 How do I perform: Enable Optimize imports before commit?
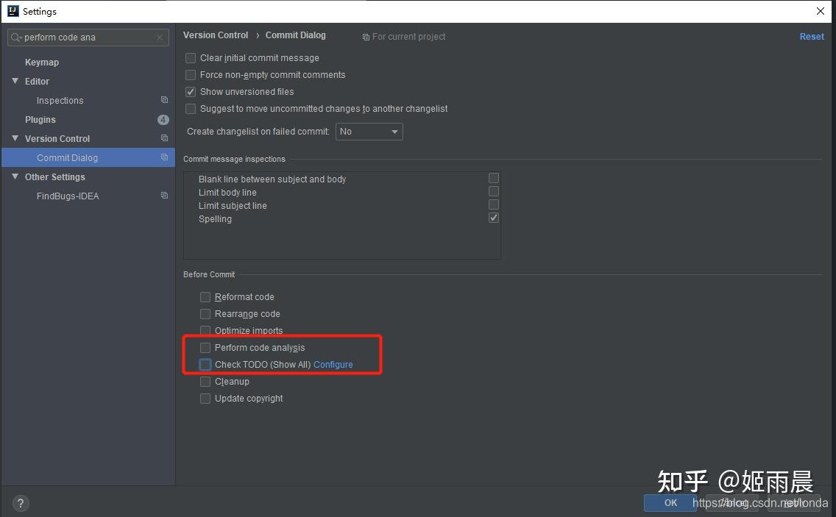click(x=205, y=330)
